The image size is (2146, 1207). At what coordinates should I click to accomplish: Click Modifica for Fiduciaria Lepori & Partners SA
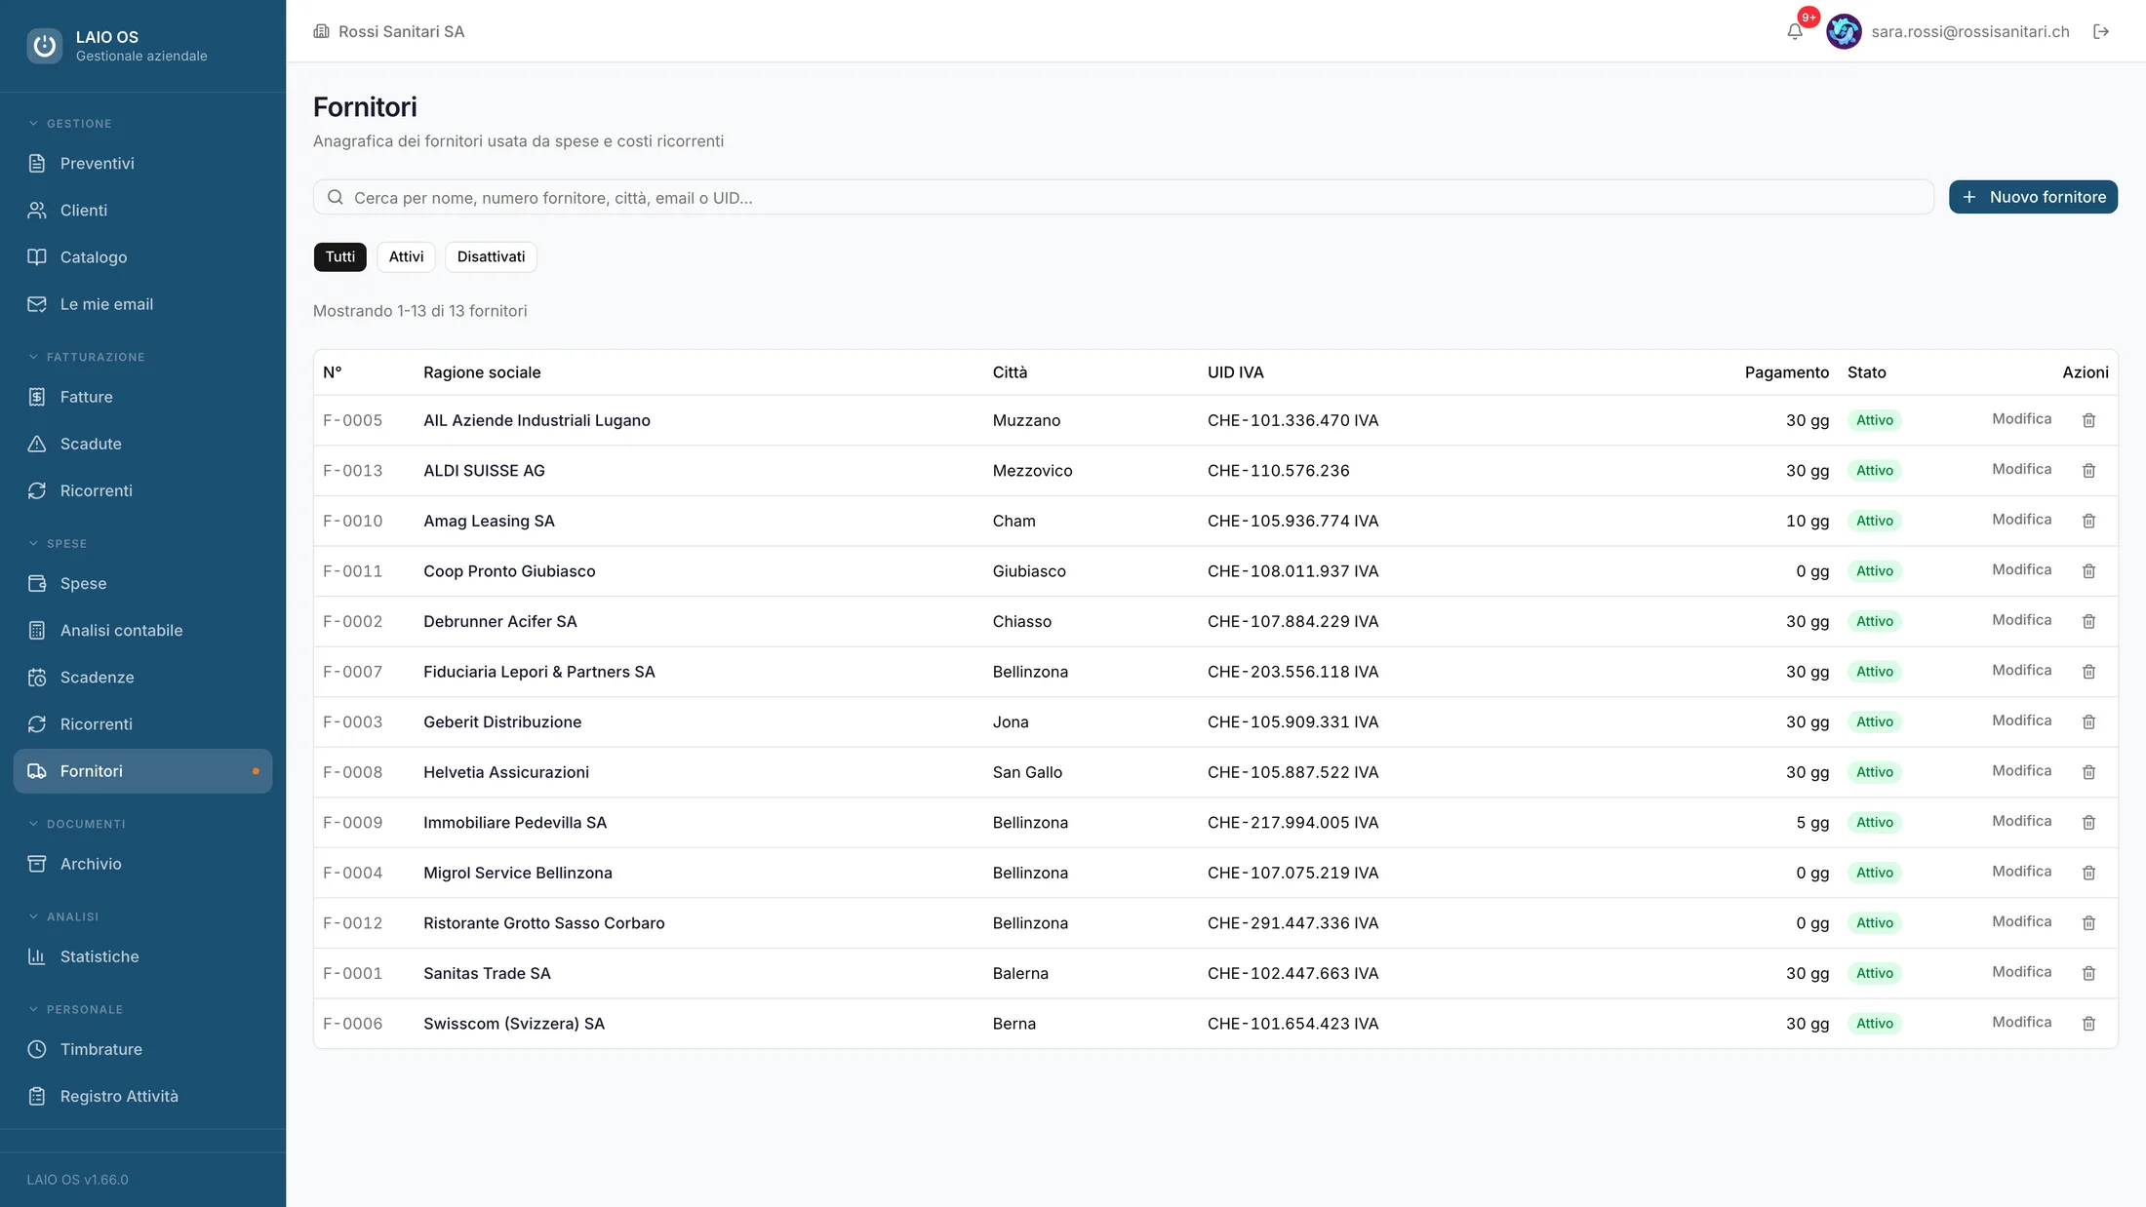(x=2021, y=670)
